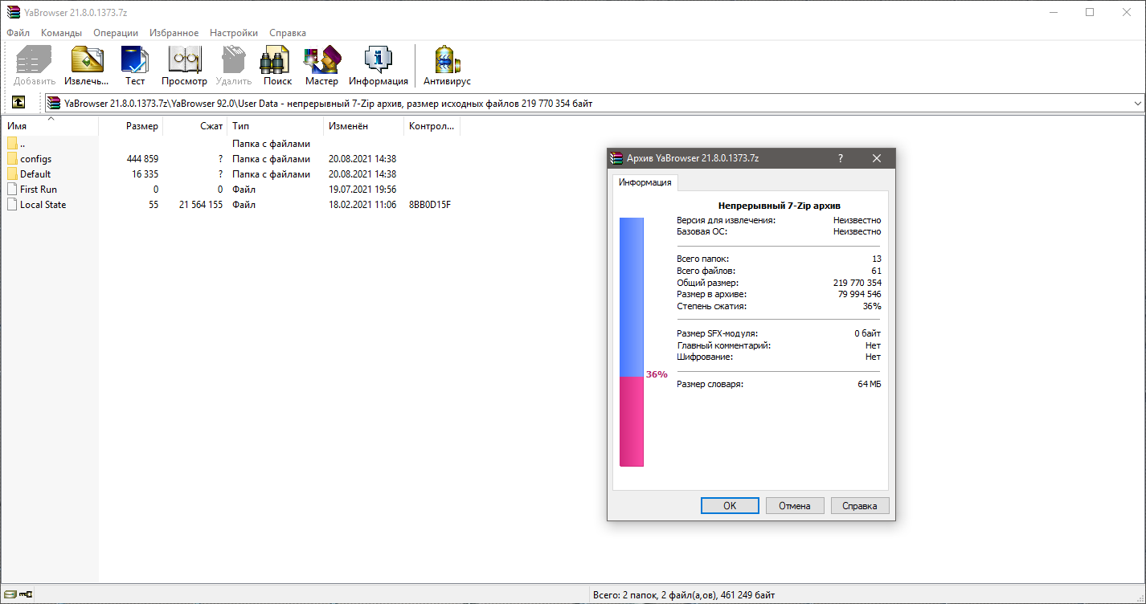Minimize the main WinRAR window
This screenshot has height=604, width=1146.
tap(1053, 12)
